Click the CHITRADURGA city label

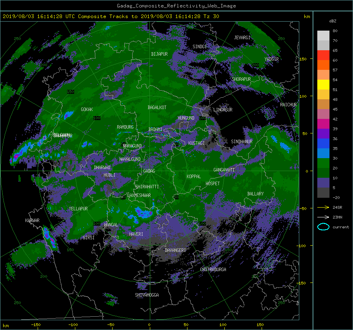[213, 270]
